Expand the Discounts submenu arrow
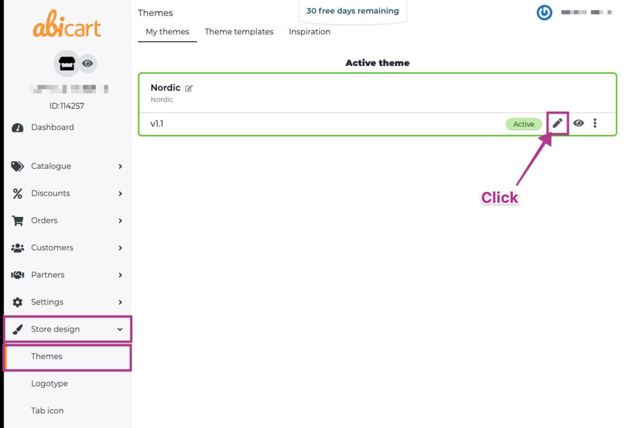This screenshot has width=624, height=428. tap(120, 194)
